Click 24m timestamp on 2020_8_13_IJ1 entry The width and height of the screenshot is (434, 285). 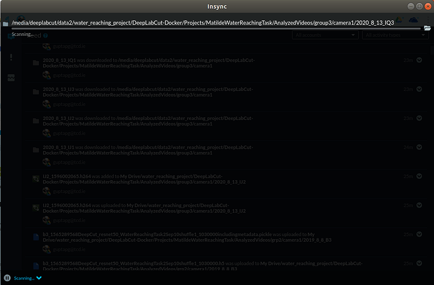pos(408,147)
